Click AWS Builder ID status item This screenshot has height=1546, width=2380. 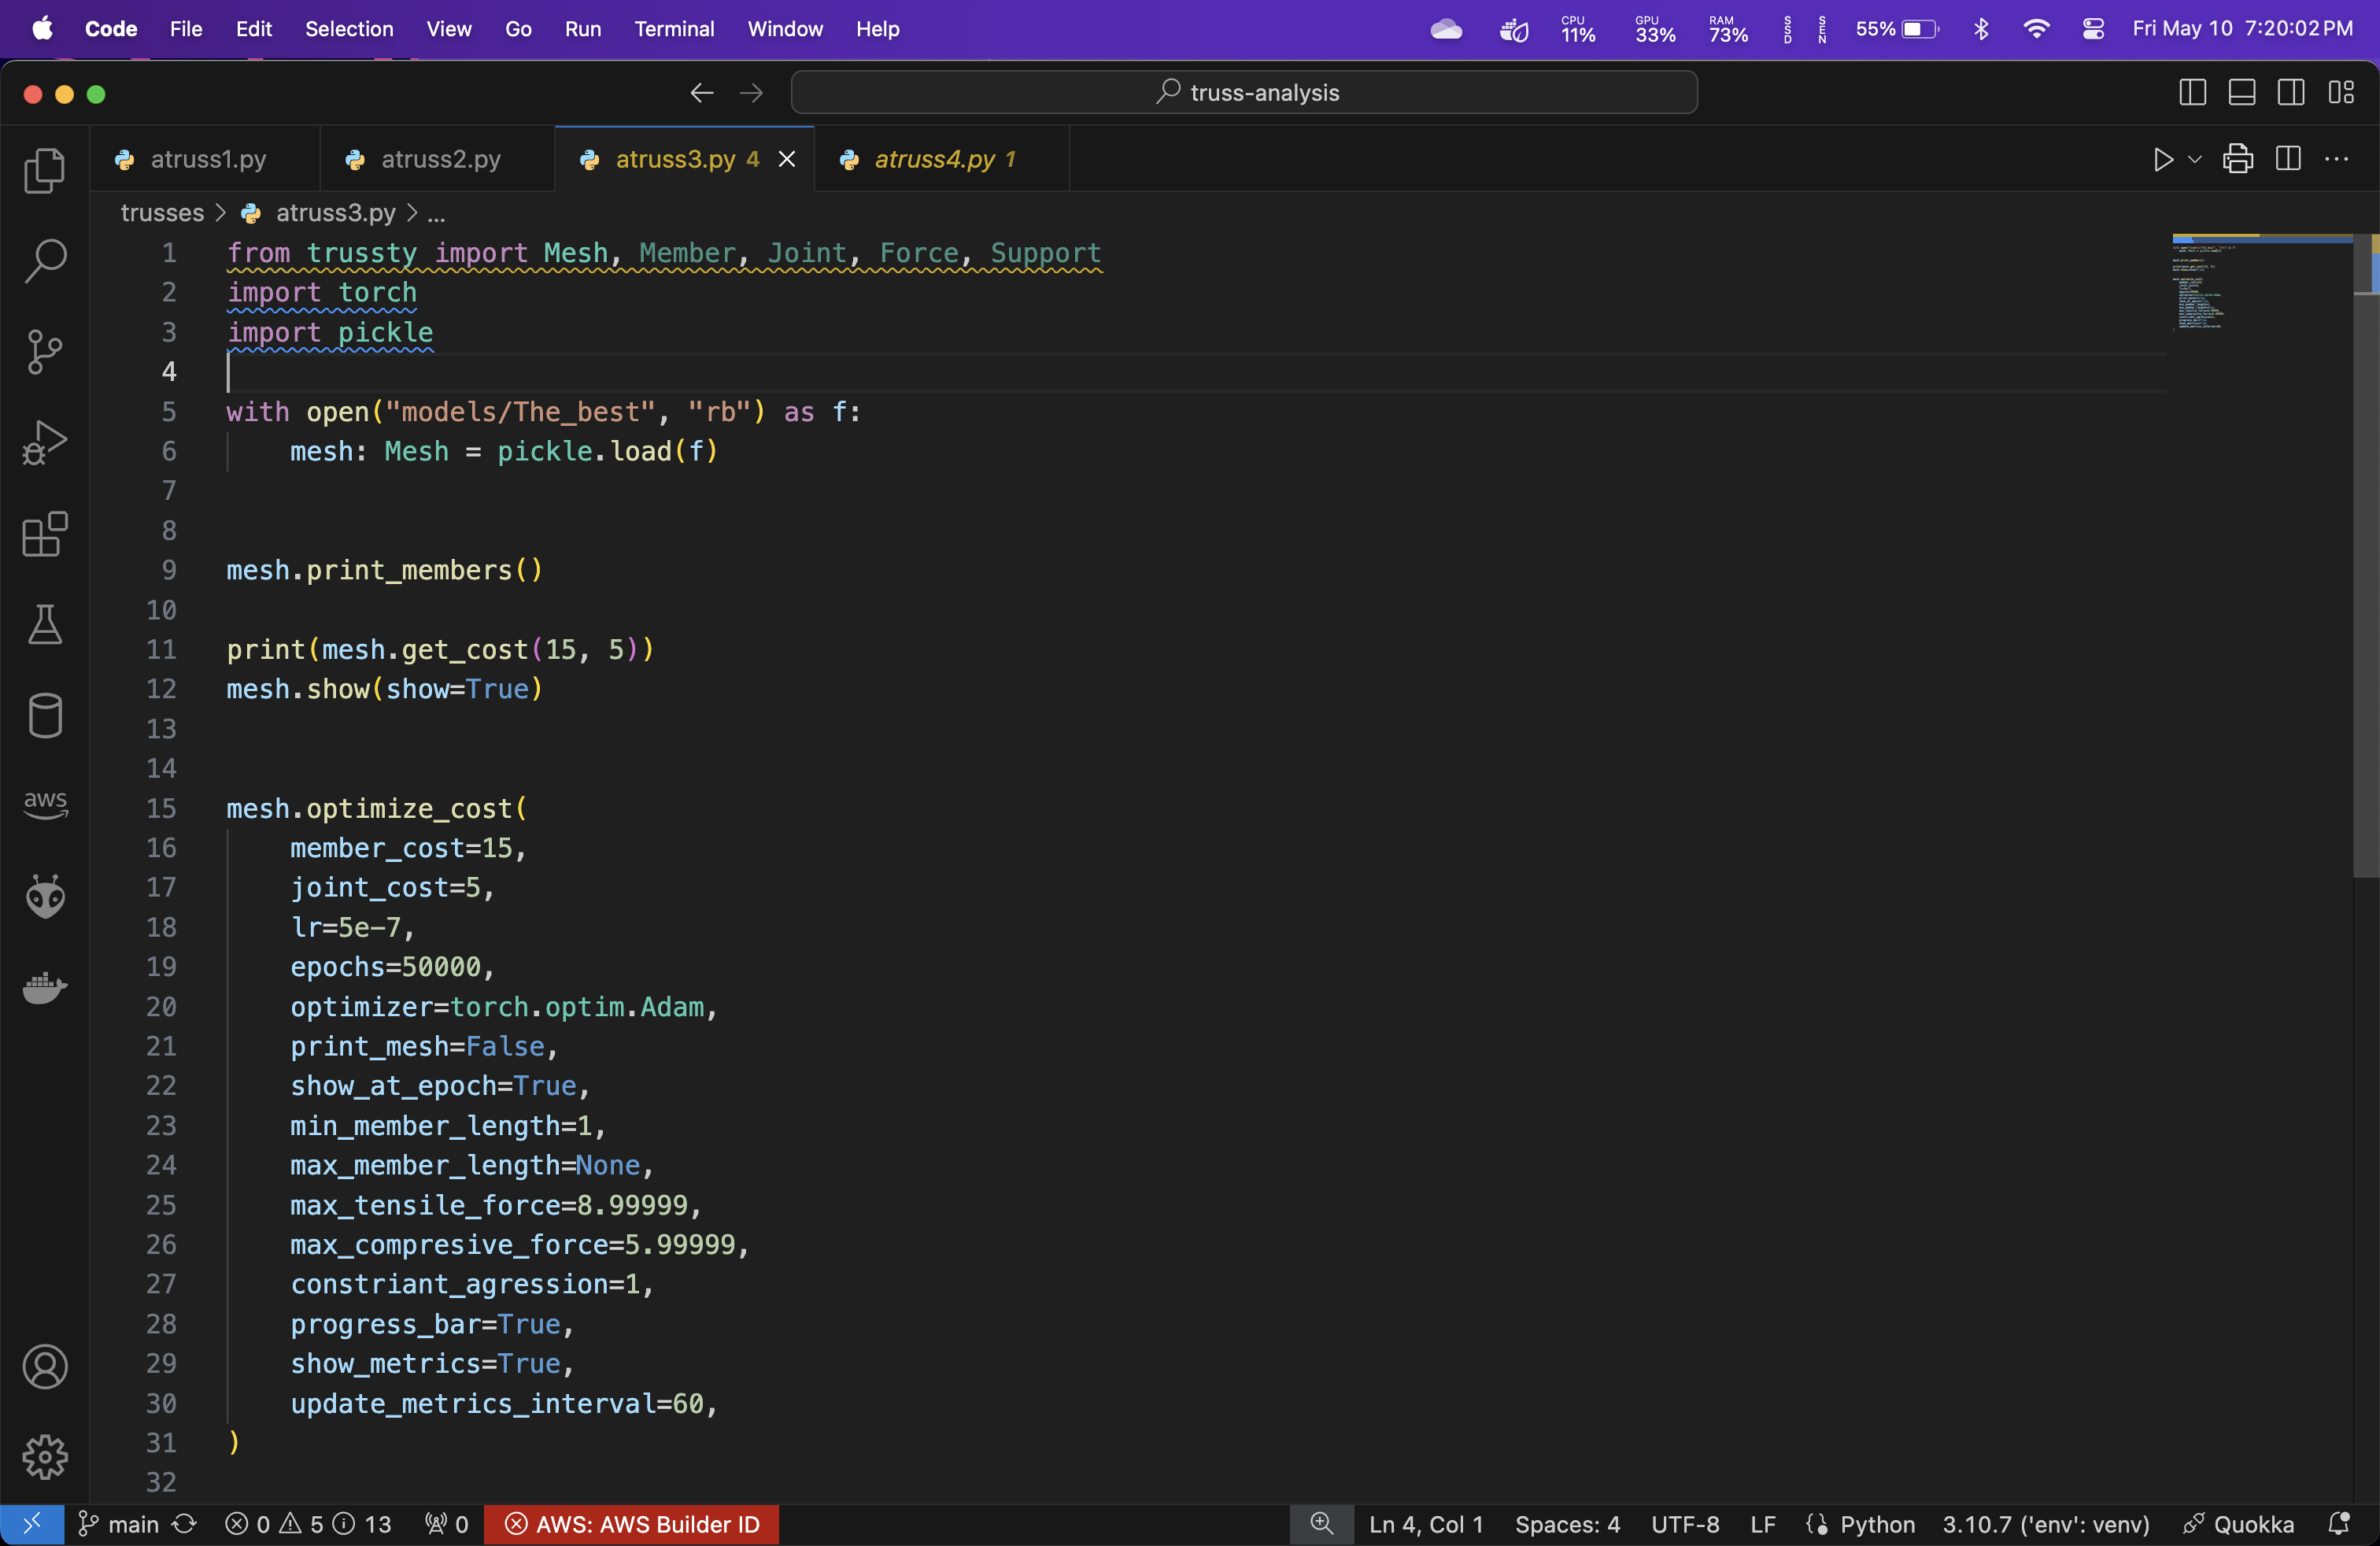(632, 1525)
